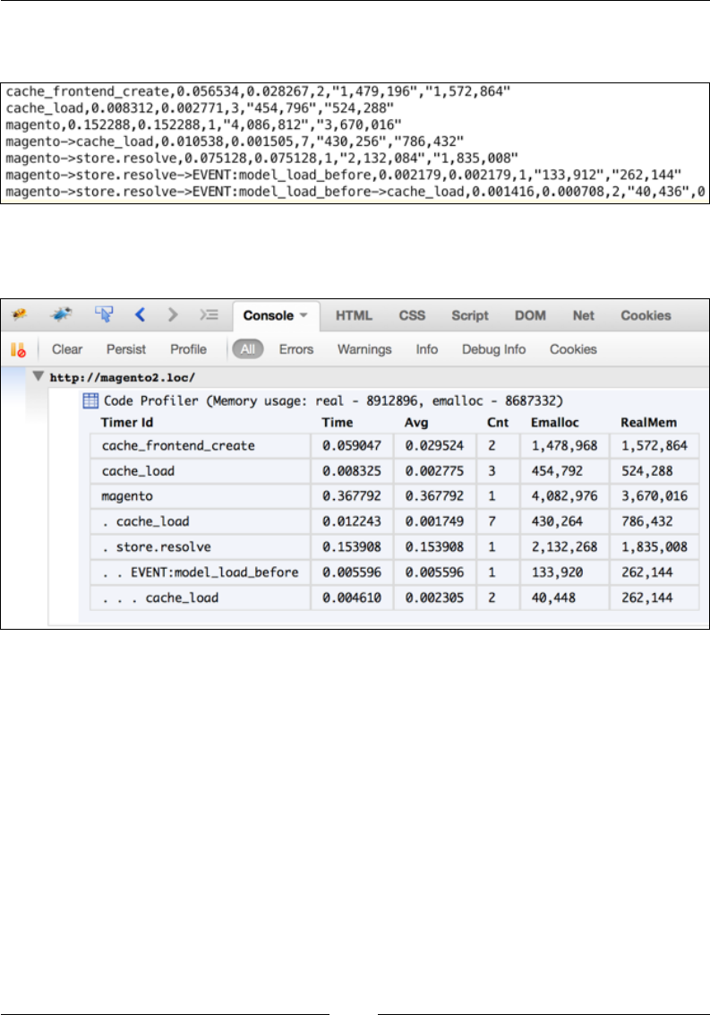Click the Code Profiler table icon
The width and height of the screenshot is (710, 1023).
90,400
